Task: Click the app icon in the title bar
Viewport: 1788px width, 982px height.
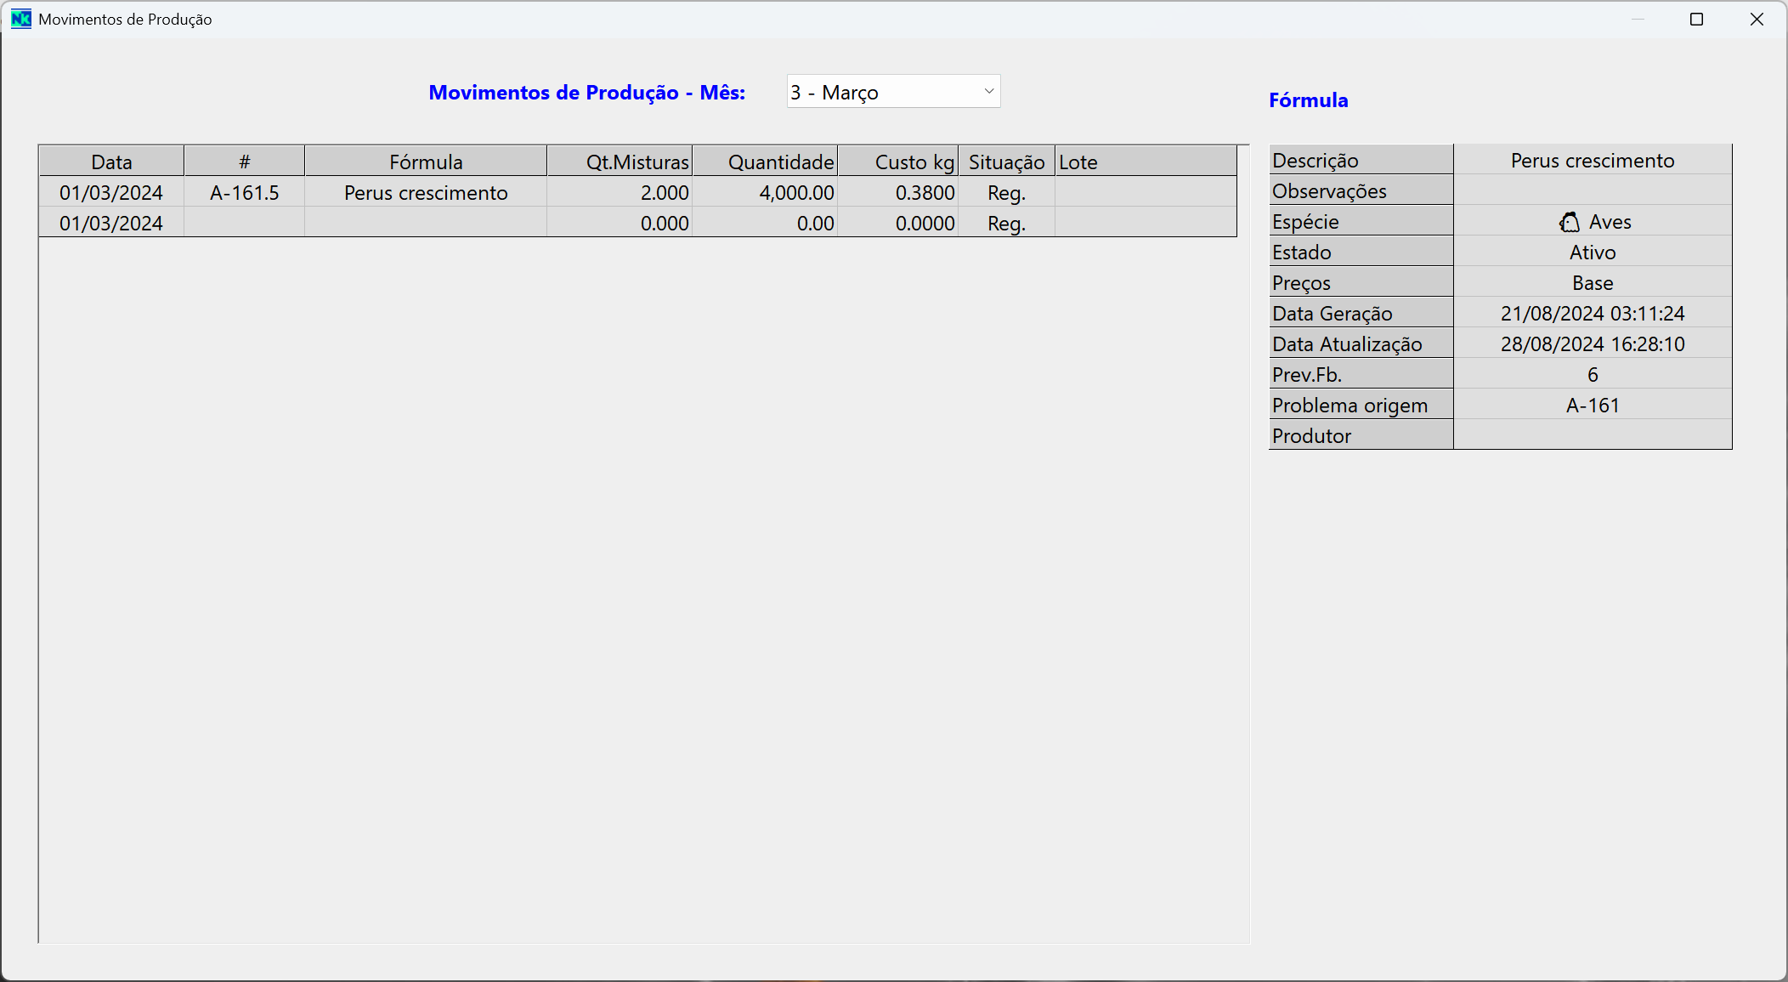Action: [x=21, y=19]
